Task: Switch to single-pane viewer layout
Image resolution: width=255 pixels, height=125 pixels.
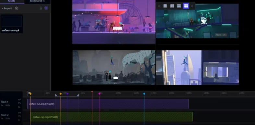Action: 165,6
